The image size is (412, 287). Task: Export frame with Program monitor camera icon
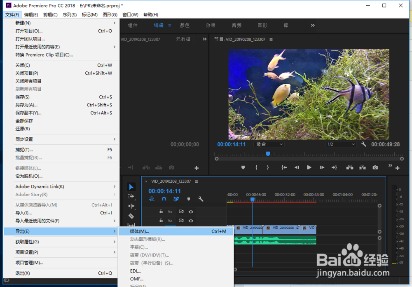coord(375,167)
